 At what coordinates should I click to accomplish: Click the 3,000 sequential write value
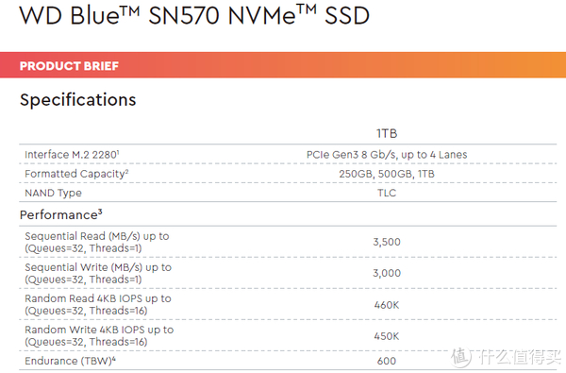pos(387,273)
